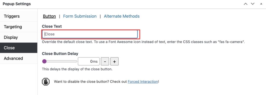266x95 pixels.
Task: Click the stop-hand octagon icon
Action: [x=46, y=82]
